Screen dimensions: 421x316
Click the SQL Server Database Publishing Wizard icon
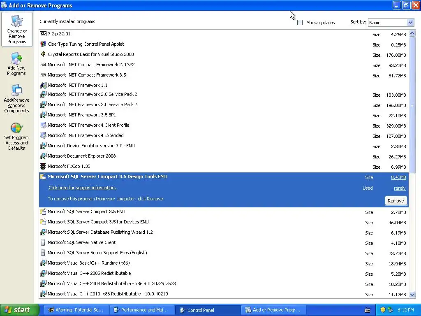click(43, 232)
